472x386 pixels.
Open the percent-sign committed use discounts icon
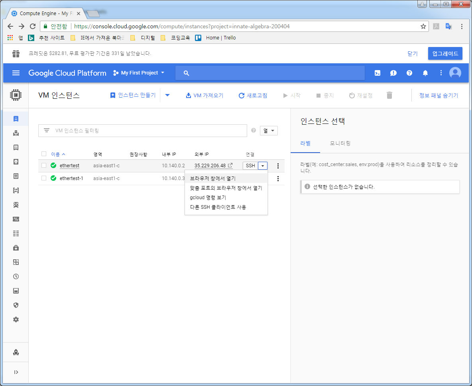pyautogui.click(x=16, y=219)
